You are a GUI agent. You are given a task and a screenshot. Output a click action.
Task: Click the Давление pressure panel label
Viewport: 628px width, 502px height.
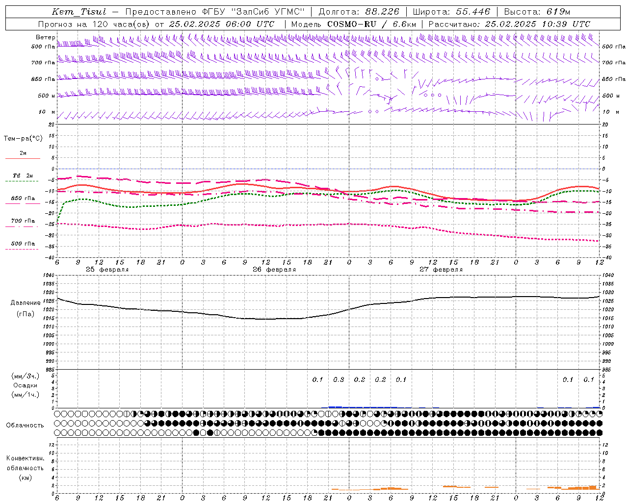coord(26,303)
